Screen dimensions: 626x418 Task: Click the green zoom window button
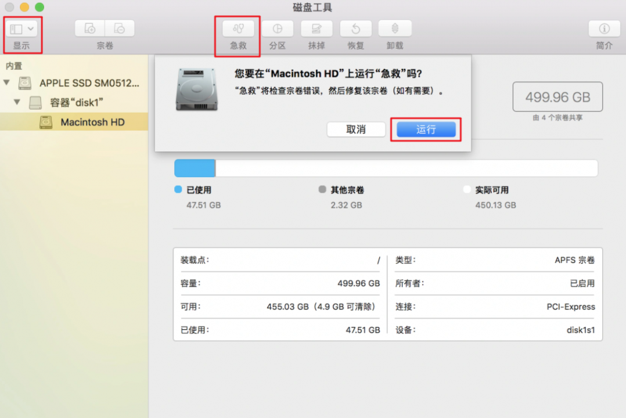click(x=39, y=7)
